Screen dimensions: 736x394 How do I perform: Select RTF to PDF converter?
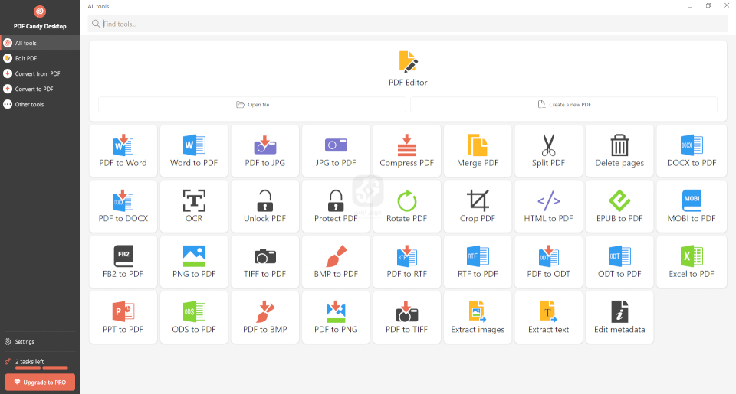click(478, 262)
